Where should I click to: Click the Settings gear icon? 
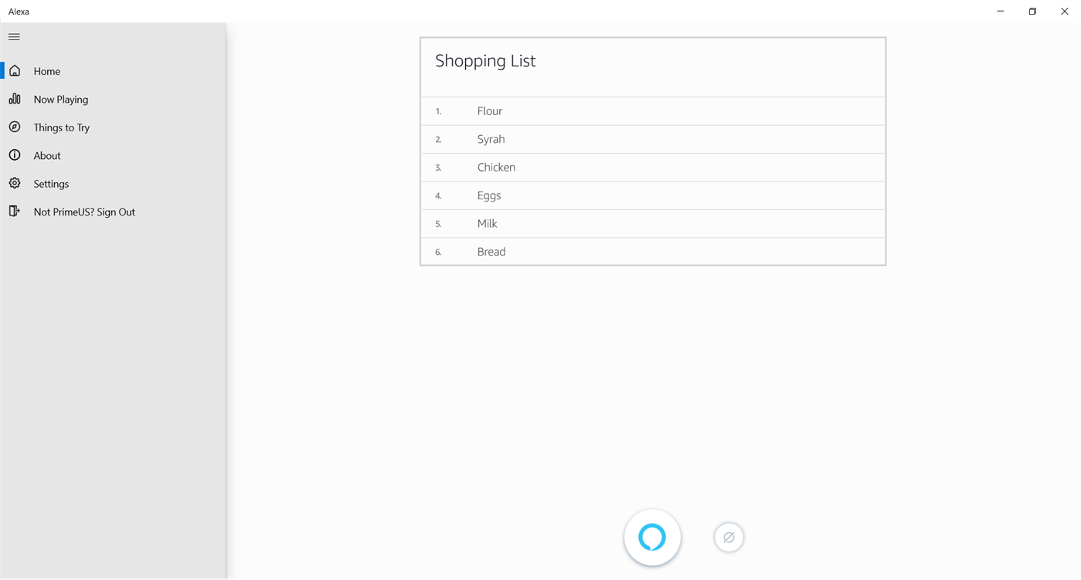(15, 184)
